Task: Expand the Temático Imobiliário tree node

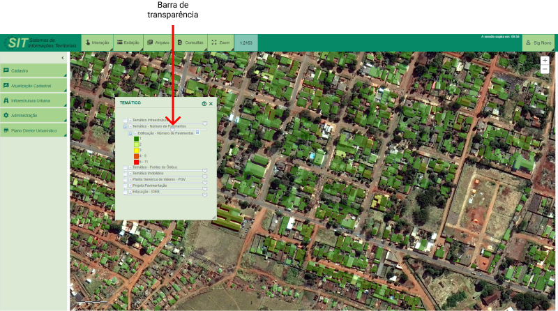Action: click(x=130, y=173)
